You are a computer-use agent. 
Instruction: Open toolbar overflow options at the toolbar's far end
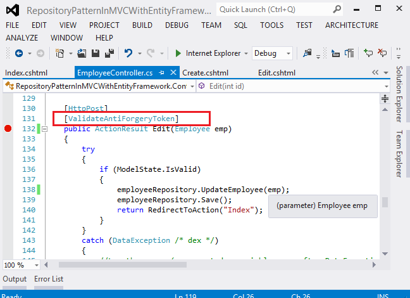[x=399, y=53]
